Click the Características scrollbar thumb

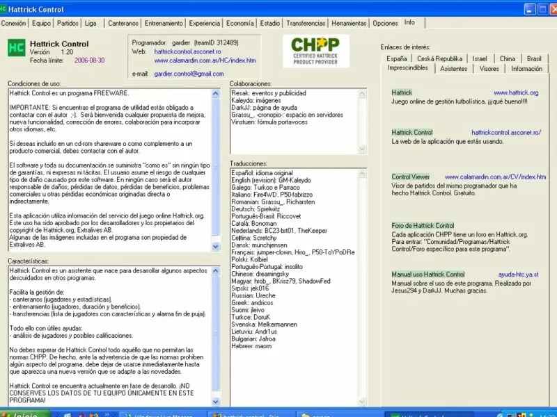[216, 334]
